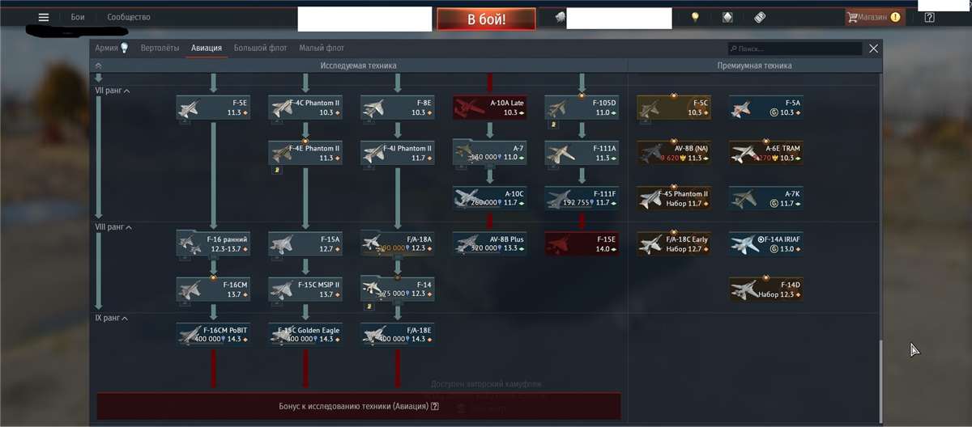Screen dimensions: 972x427
Task: Select premium F-5A aircraft card
Action: point(766,108)
